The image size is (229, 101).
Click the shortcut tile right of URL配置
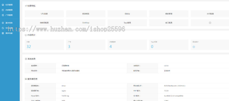click(86, 14)
